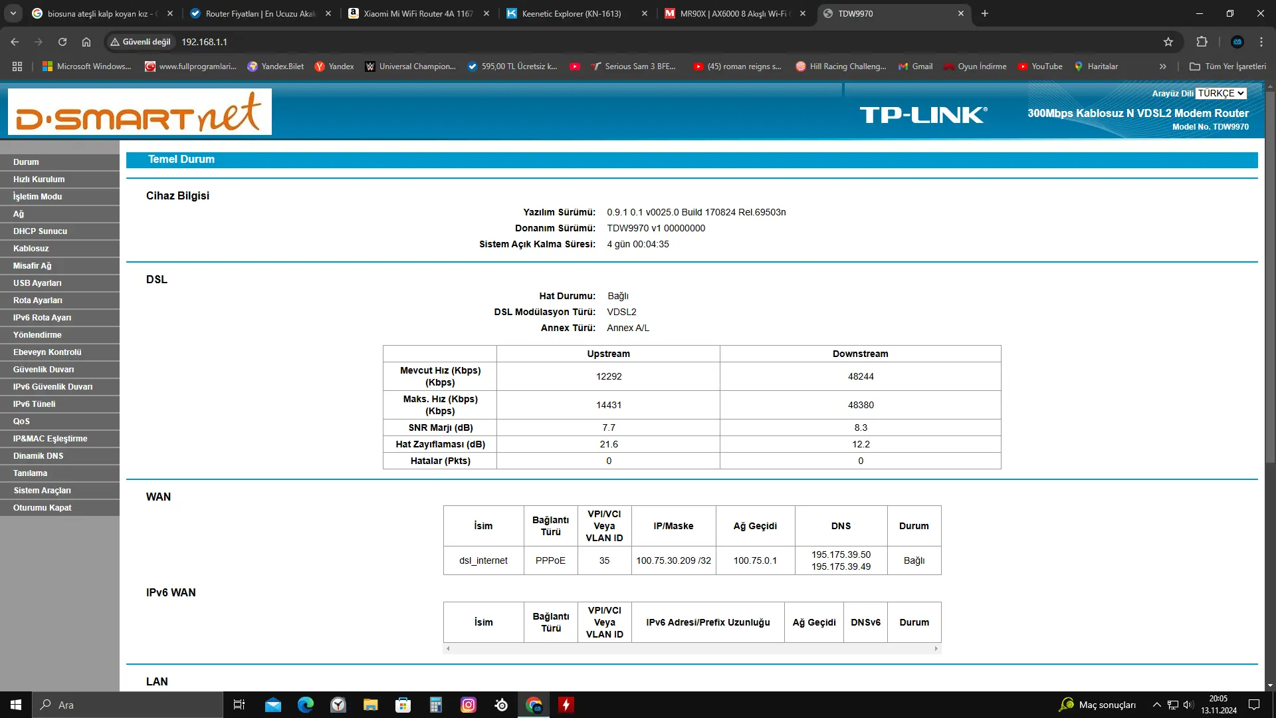This screenshot has width=1276, height=718.
Task: Bookmark this page with the star icon
Action: click(x=1168, y=42)
